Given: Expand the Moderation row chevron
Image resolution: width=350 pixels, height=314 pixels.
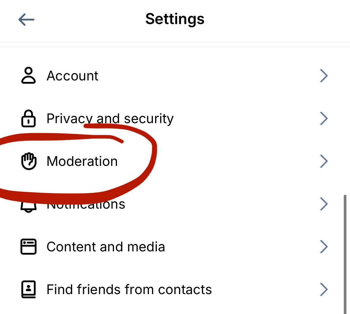Looking at the screenshot, I should (x=324, y=161).
